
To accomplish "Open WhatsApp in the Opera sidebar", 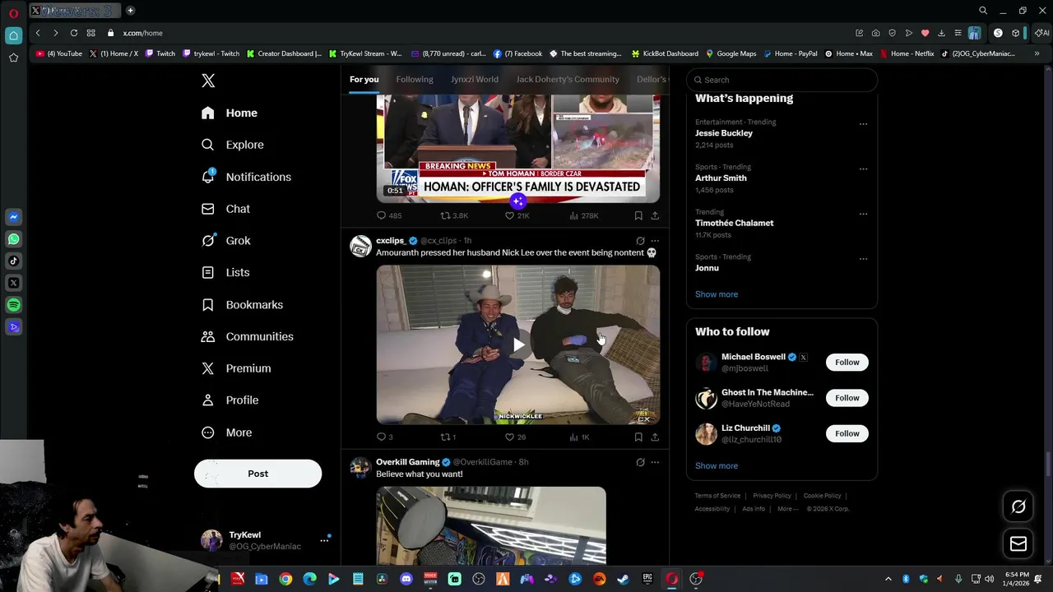I will 13,239.
